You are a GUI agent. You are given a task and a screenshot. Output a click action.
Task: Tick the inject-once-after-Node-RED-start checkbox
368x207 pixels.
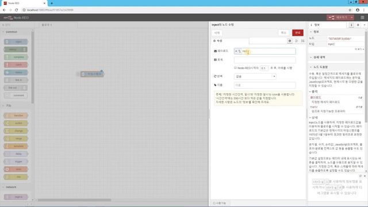coord(235,68)
